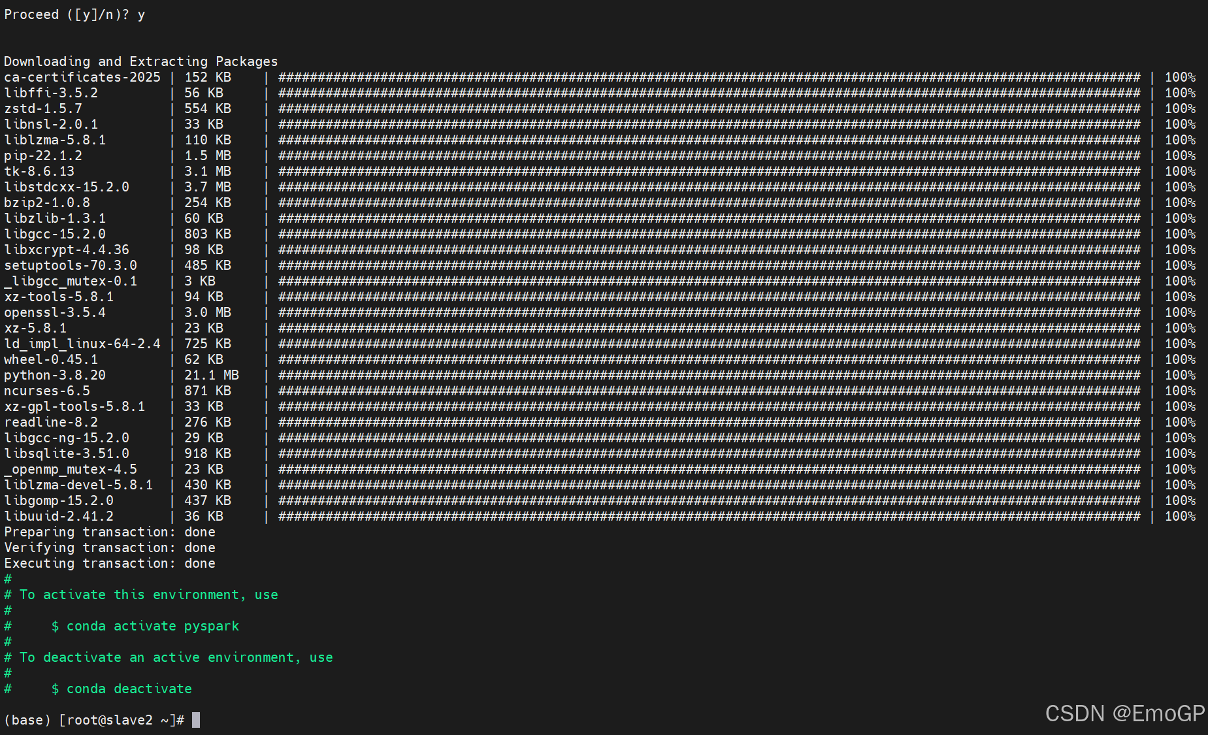Click the package name 'ncurses-6.5'
The height and width of the screenshot is (735, 1208).
47,391
